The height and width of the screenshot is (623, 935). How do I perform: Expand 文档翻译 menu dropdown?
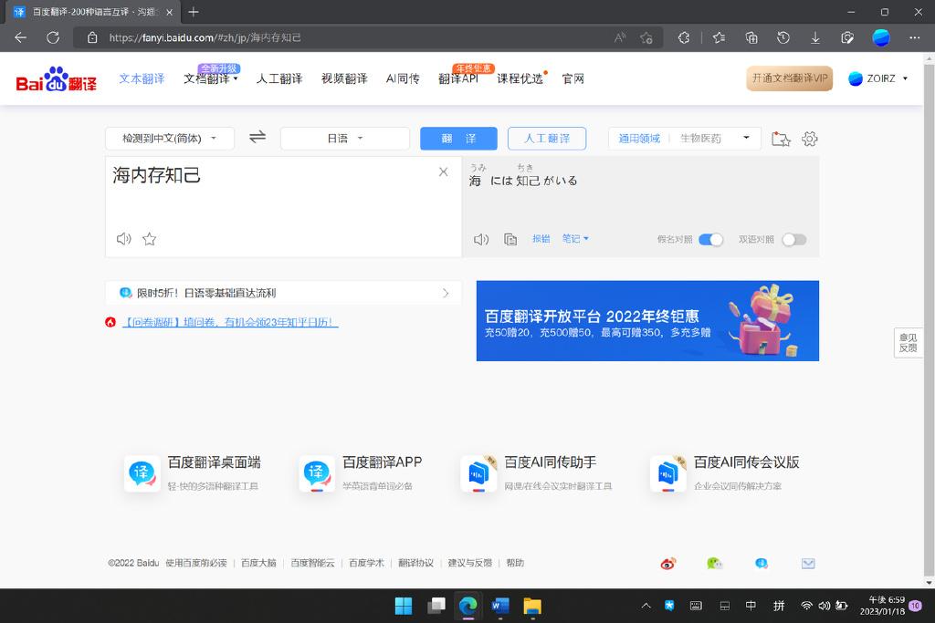click(211, 78)
